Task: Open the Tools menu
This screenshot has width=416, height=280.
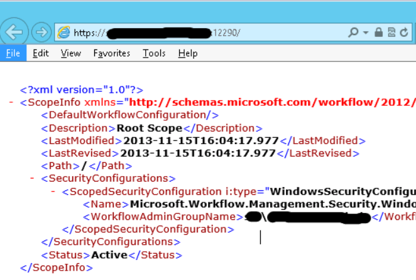Action: [x=154, y=53]
